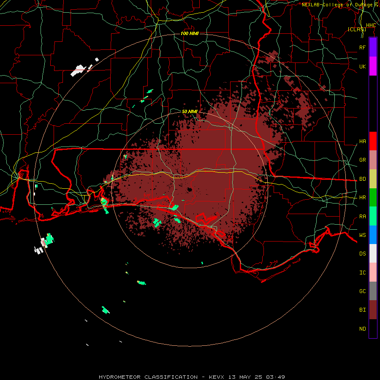Click the black radar site dot at the ring center

pos(190,190)
